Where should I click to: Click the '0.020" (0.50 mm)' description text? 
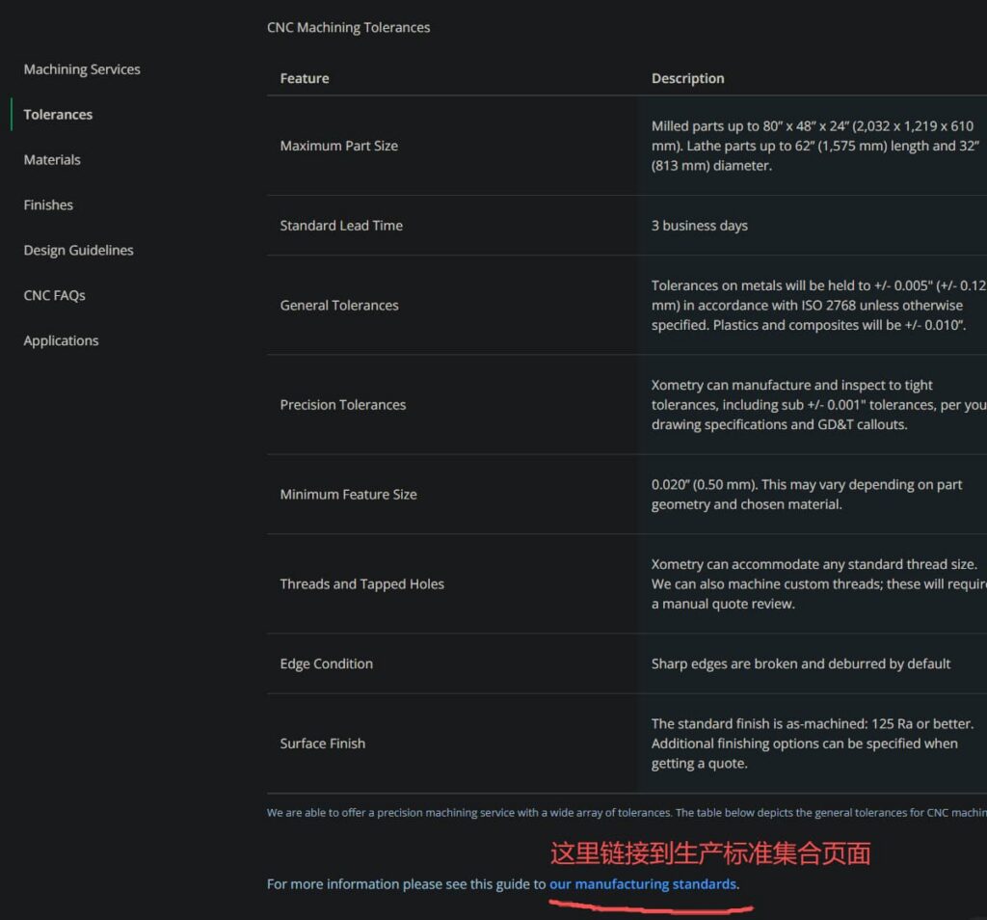807,495
